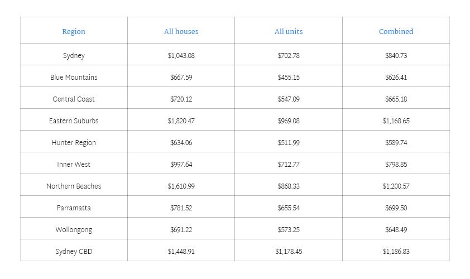The height and width of the screenshot is (279, 470).
Task: Click the Northern Beaches row label
Action: pos(74,186)
